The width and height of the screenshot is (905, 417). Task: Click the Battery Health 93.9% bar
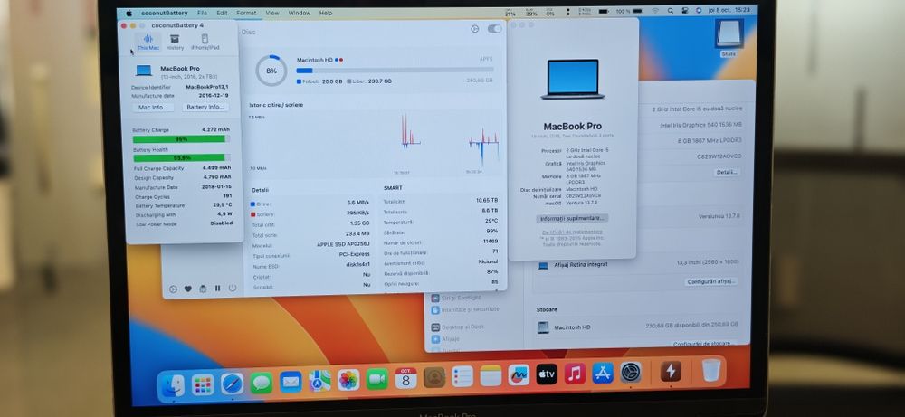point(182,158)
